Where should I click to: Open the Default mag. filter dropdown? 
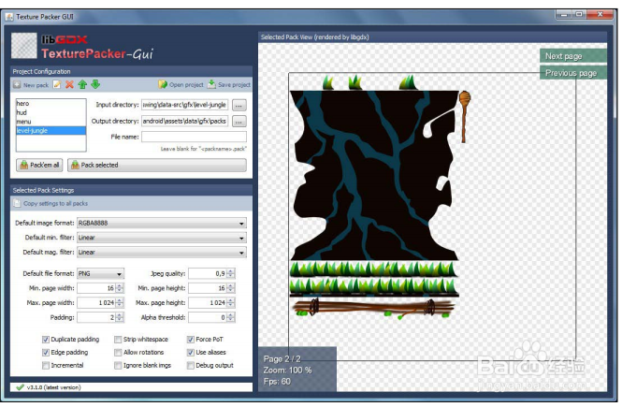coord(162,253)
